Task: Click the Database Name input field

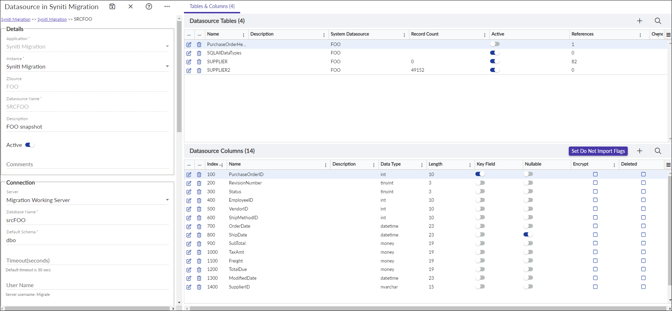Action: coord(87,220)
